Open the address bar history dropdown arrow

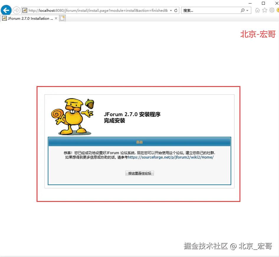[171, 11]
